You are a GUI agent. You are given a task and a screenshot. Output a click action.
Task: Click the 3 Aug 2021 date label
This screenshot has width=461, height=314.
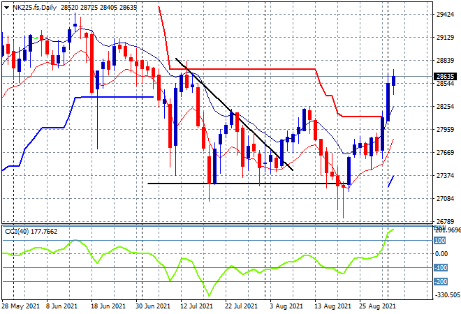tap(286, 306)
